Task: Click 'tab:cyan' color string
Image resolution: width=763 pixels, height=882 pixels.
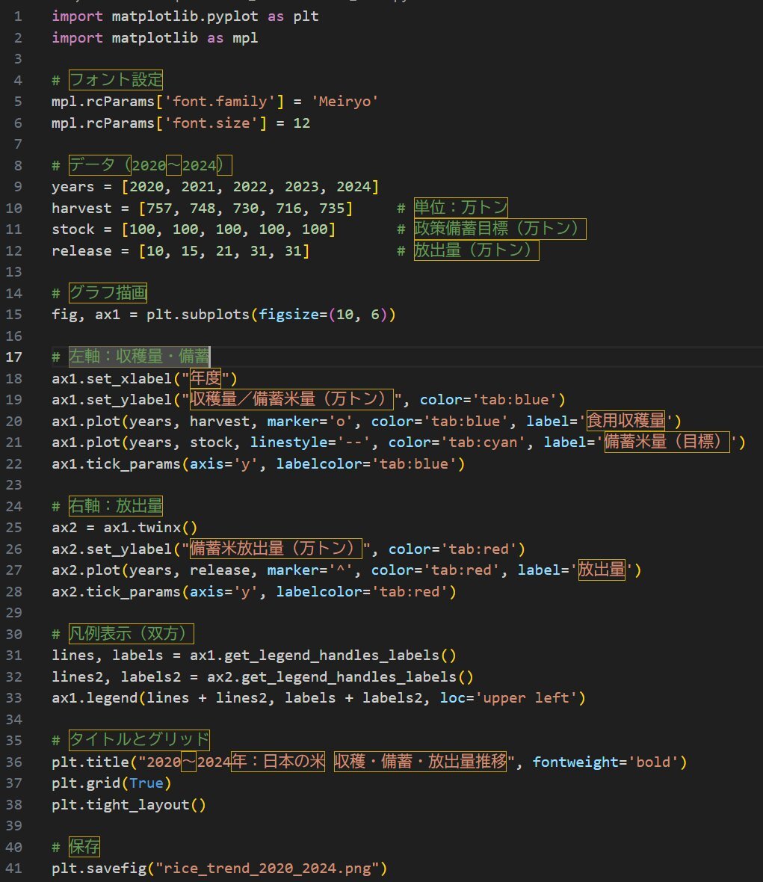Action: pos(483,442)
